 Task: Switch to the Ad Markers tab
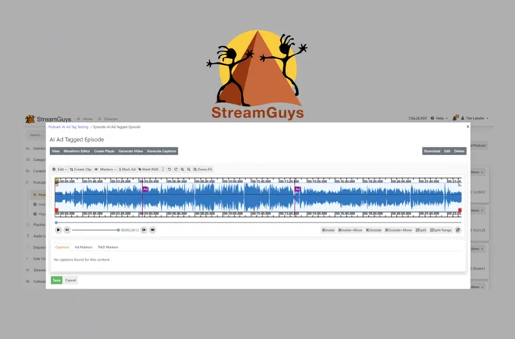[83, 247]
